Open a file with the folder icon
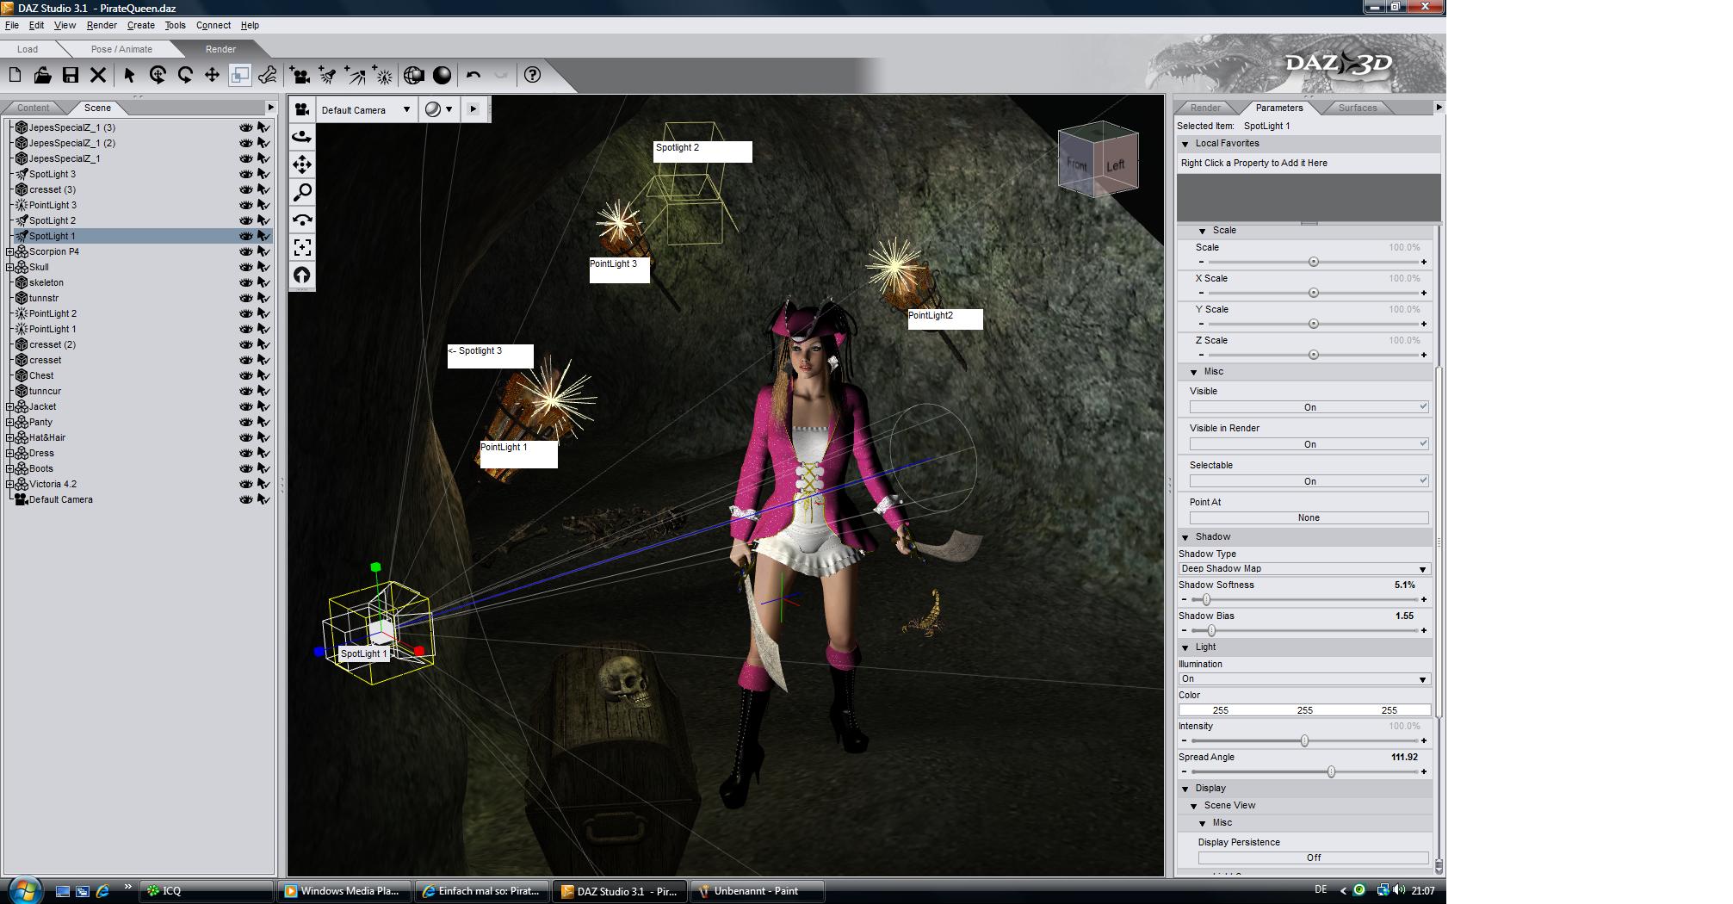 42,76
